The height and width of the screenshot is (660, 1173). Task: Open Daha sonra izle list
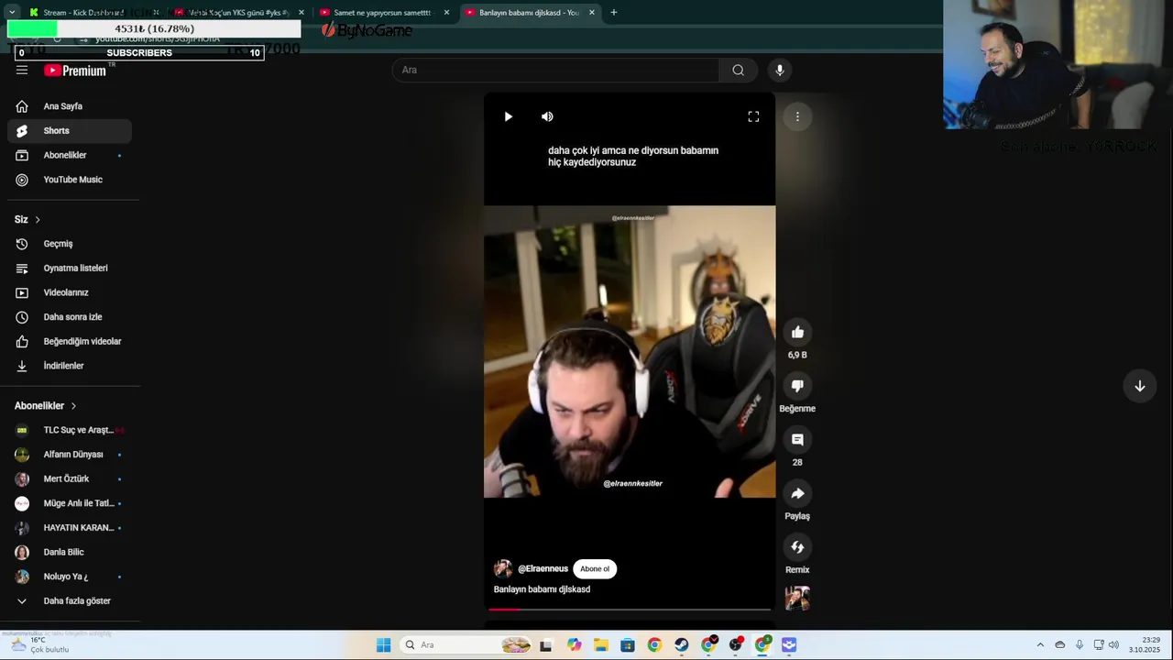tap(70, 317)
